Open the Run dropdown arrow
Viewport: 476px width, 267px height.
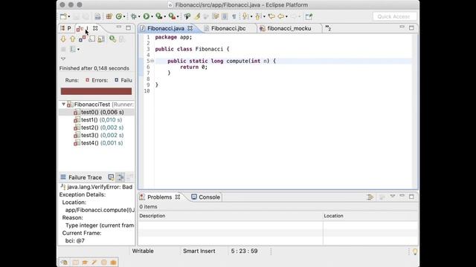[x=152, y=16]
